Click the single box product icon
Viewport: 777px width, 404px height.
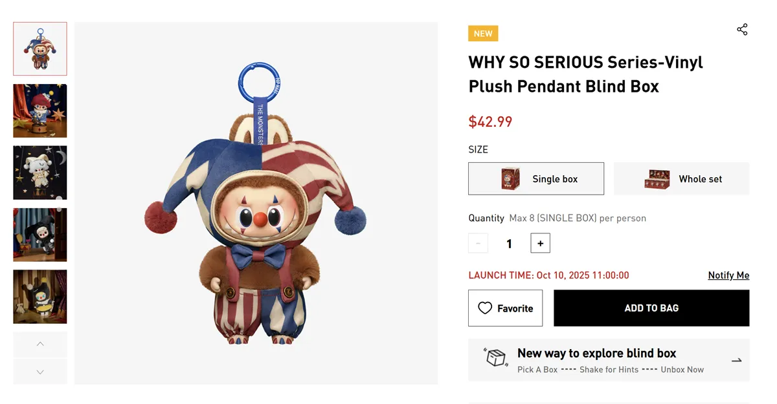(x=511, y=179)
